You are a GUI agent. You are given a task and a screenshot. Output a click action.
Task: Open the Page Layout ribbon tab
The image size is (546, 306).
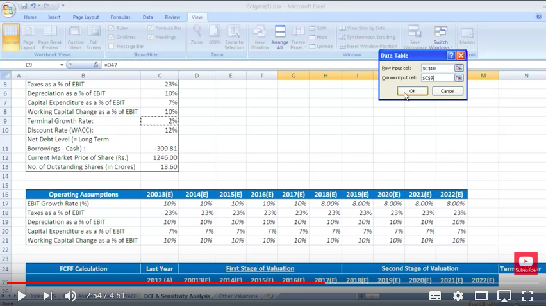(x=86, y=17)
